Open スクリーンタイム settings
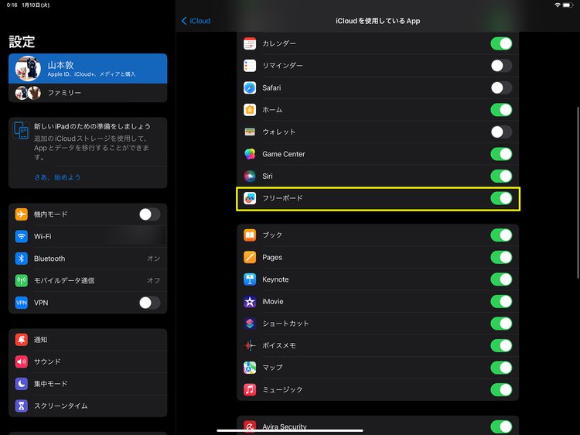The height and width of the screenshot is (435, 580). [87, 406]
